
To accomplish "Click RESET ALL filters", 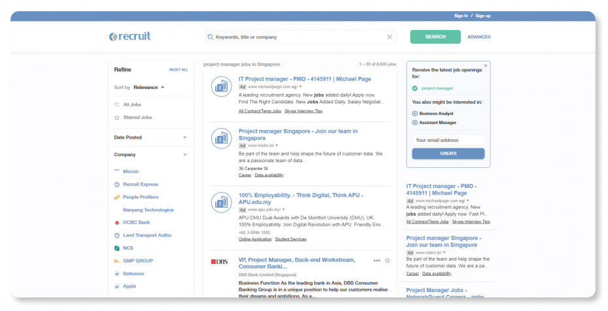I will (x=178, y=70).
